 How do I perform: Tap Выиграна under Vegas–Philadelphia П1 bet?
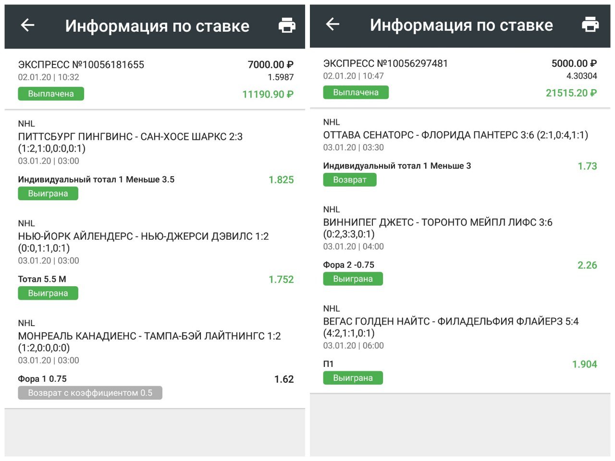(x=353, y=378)
